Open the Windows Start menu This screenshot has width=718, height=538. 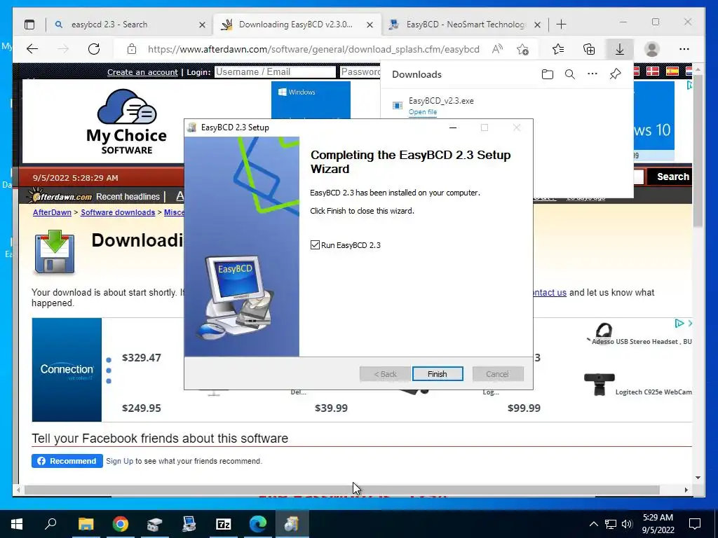pos(17,524)
